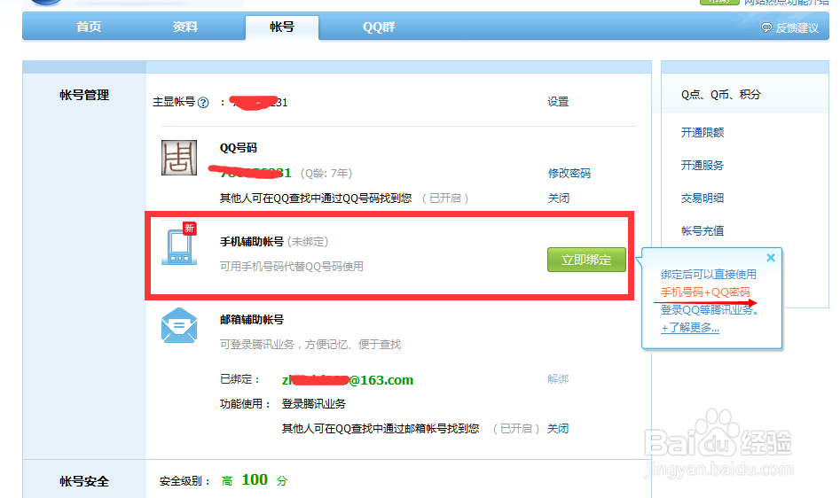Viewport: 840px width, 498px height.
Task: Click the Q点、Q币、积分 header
Action: [721, 95]
